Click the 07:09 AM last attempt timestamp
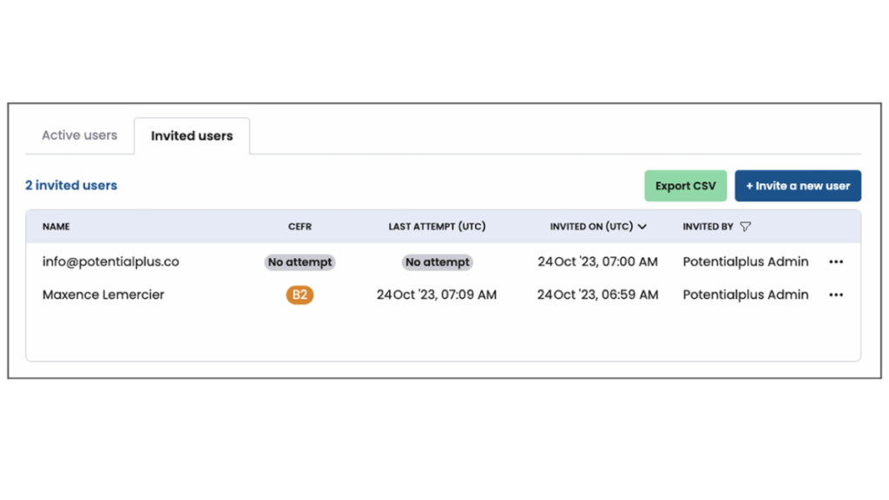The height and width of the screenshot is (500, 889). point(437,295)
